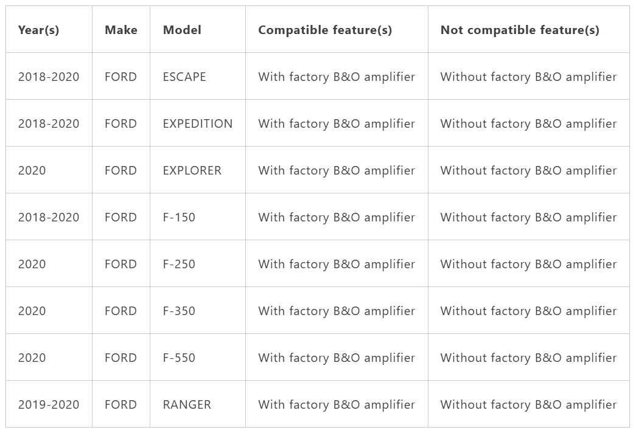The height and width of the screenshot is (430, 636).
Task: Click the Year(s) column header
Action: click(38, 30)
